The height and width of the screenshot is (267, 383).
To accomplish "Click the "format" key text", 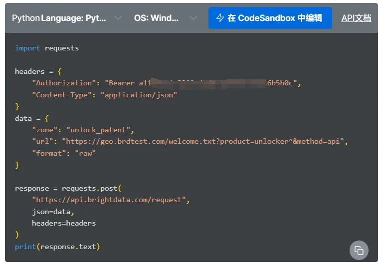I will (49, 153).
